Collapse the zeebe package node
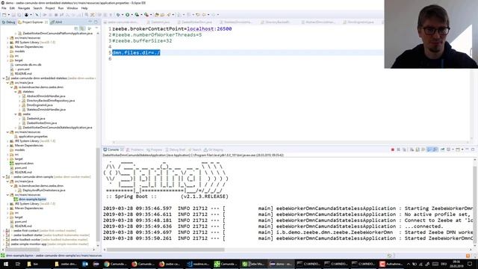This screenshot has height=269, width=478. pos(16,114)
